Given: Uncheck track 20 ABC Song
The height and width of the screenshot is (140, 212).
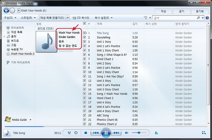Looking at the screenshot, I should coord(85,115).
